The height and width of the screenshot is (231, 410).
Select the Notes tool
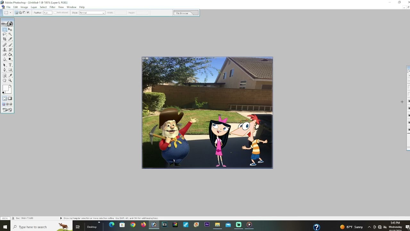pyautogui.click(x=4, y=76)
